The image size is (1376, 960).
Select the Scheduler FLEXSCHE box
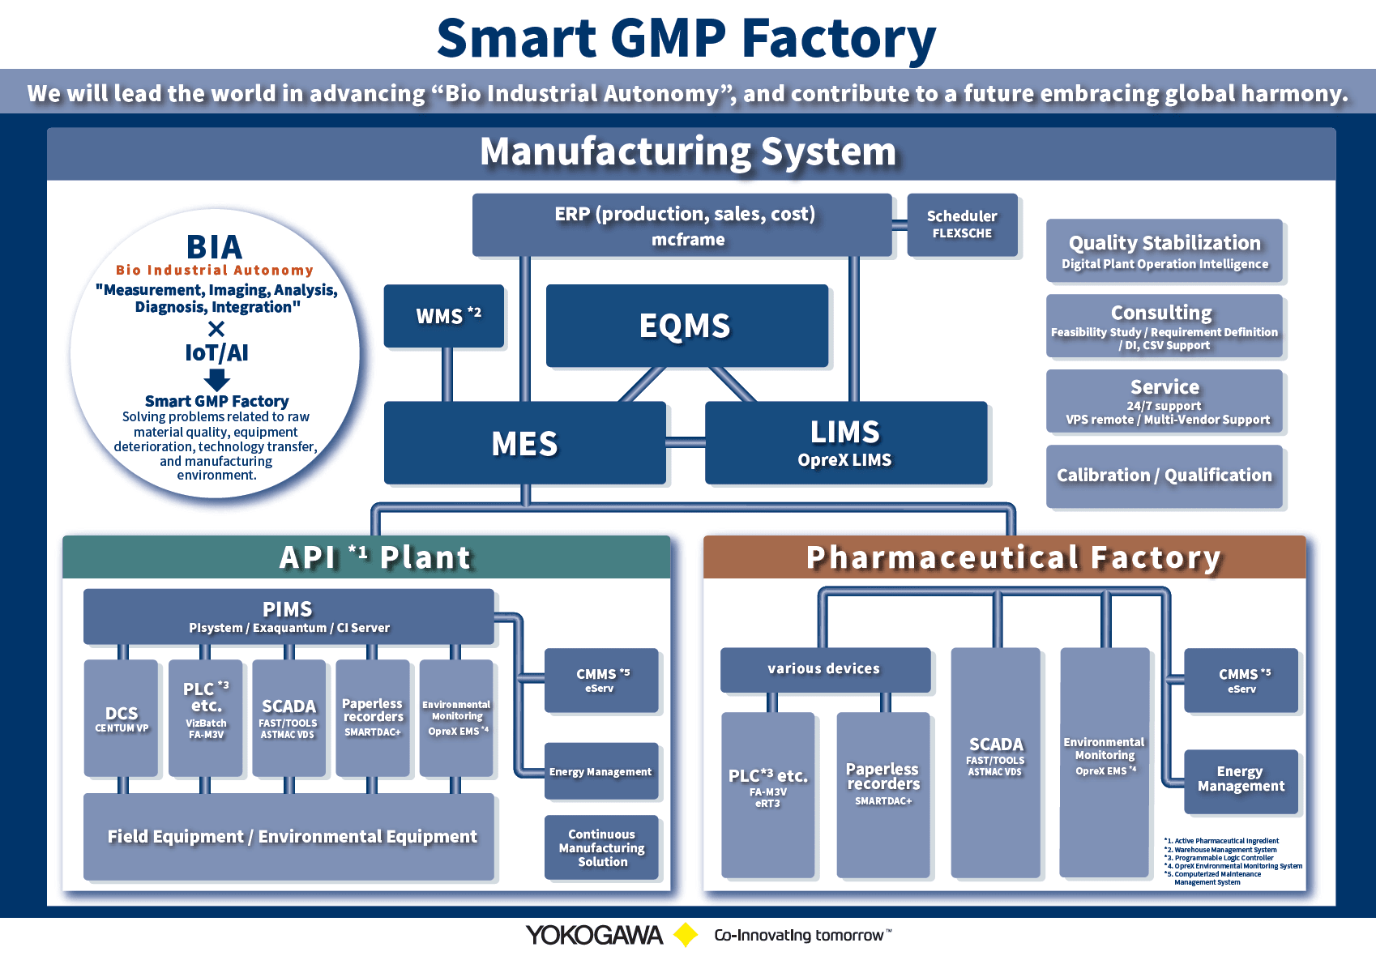coord(962,224)
